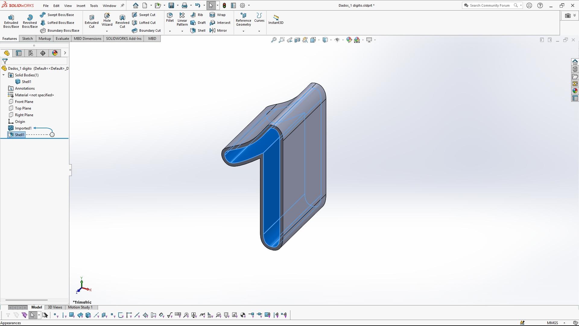Open SOLIDWORKS Resources home task pane
This screenshot has height=326, width=579.
click(x=575, y=62)
